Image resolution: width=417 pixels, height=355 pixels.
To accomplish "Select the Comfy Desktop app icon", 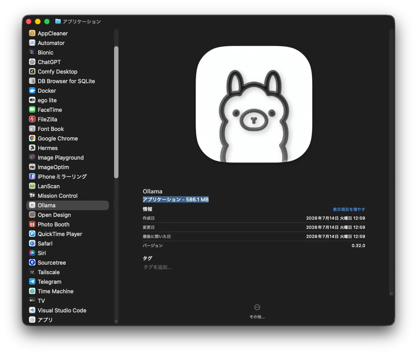I will pos(32,72).
